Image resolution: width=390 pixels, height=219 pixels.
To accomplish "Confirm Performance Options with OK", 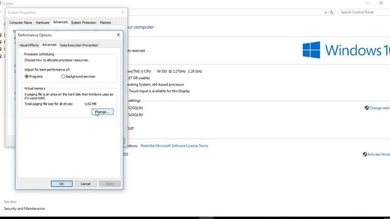I will pos(62,184).
